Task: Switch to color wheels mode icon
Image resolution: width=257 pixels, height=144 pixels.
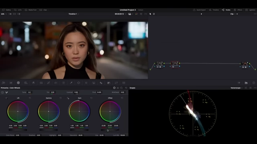Action: click(x=114, y=88)
